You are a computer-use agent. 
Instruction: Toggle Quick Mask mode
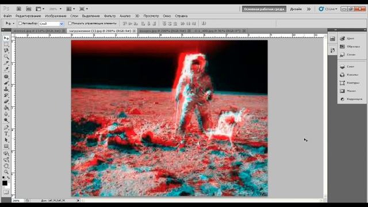click(x=6, y=192)
